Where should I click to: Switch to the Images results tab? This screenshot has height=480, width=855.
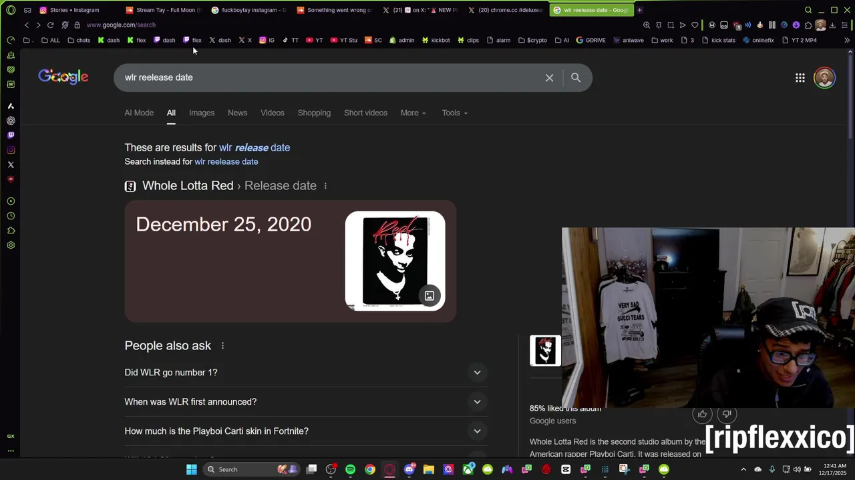tap(202, 113)
